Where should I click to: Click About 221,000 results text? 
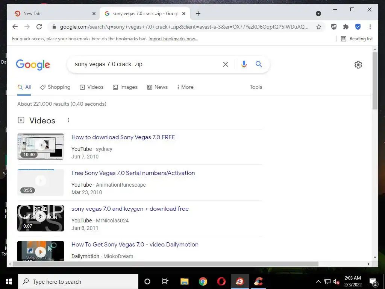tap(62, 104)
